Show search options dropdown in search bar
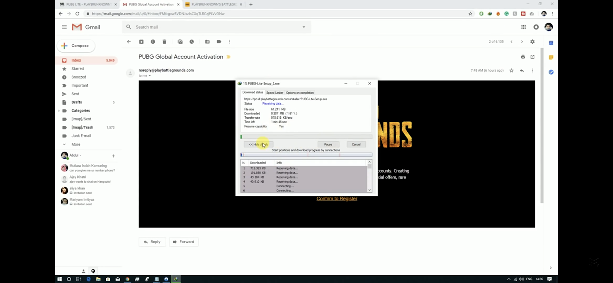 coord(304,27)
